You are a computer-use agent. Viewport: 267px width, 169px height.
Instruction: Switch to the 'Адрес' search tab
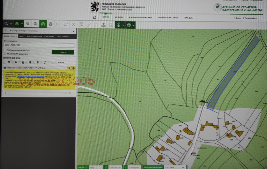click(x=22, y=36)
